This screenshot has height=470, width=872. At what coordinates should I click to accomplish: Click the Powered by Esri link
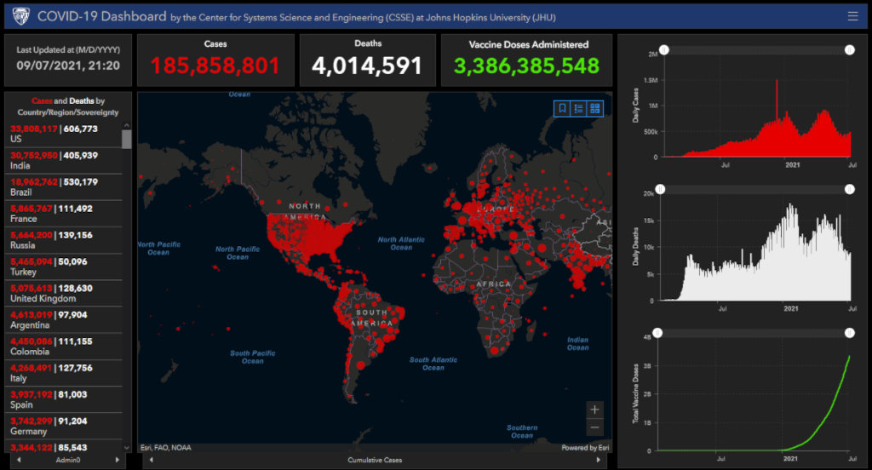[585, 448]
